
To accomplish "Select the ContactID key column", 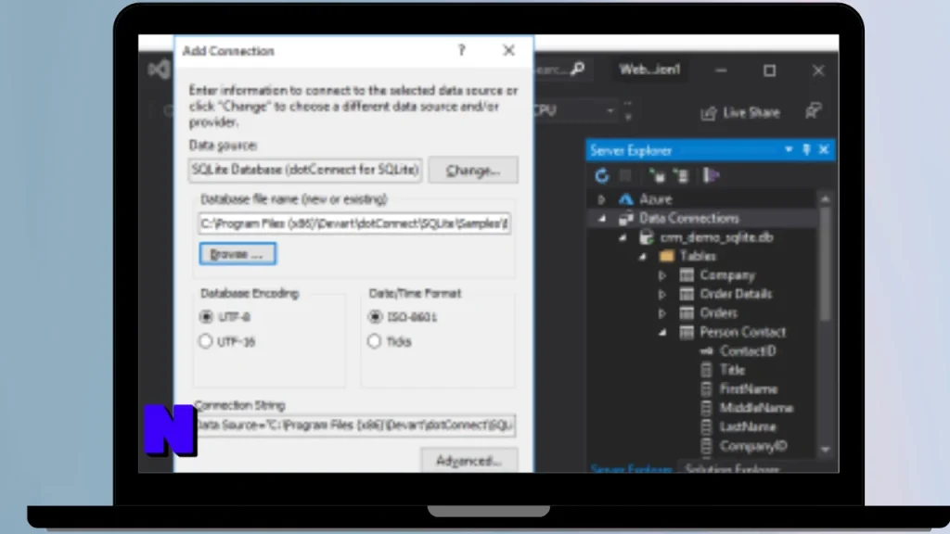I will coord(748,351).
